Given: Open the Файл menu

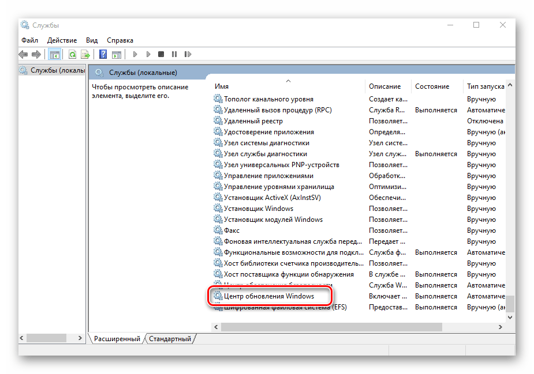Looking at the screenshot, I should [x=29, y=40].
